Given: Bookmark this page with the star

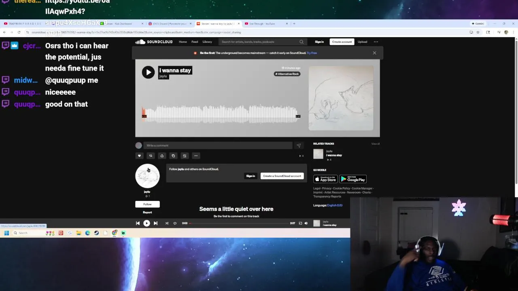Looking at the screenshot, I should 478,32.
